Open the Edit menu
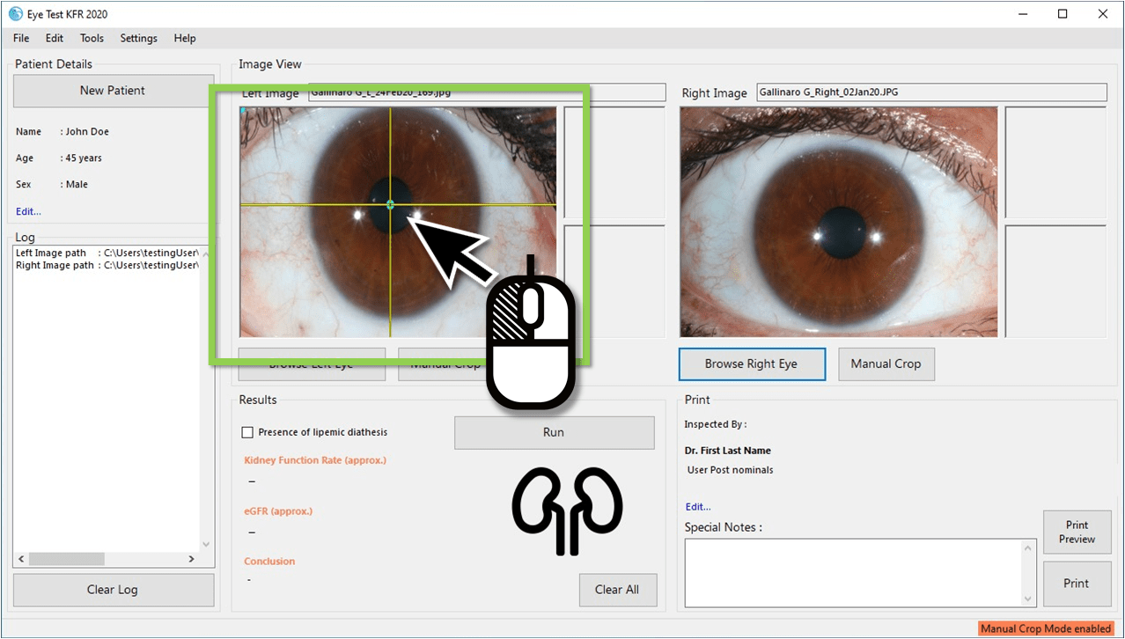The image size is (1125, 639). click(x=55, y=38)
